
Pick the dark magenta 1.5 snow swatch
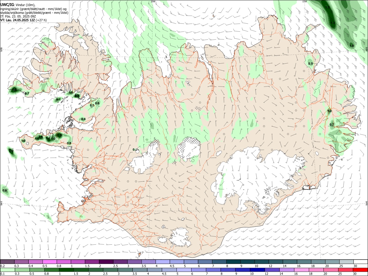92,262
